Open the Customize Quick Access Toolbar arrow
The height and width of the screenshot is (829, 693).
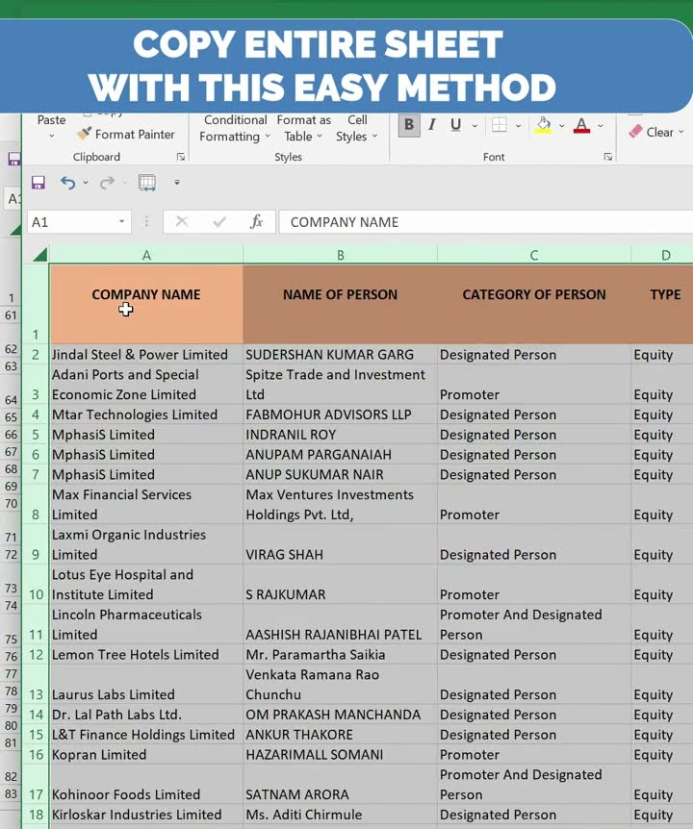pyautogui.click(x=177, y=183)
